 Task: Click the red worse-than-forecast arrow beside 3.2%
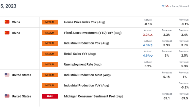pos(152,35)
